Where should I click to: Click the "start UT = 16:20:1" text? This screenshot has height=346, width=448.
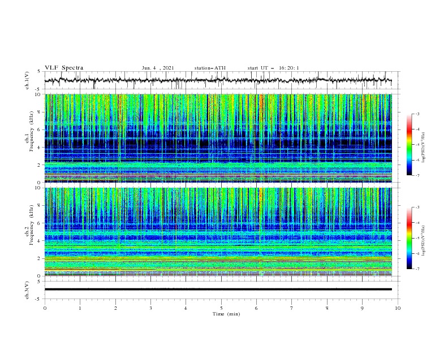(273, 68)
